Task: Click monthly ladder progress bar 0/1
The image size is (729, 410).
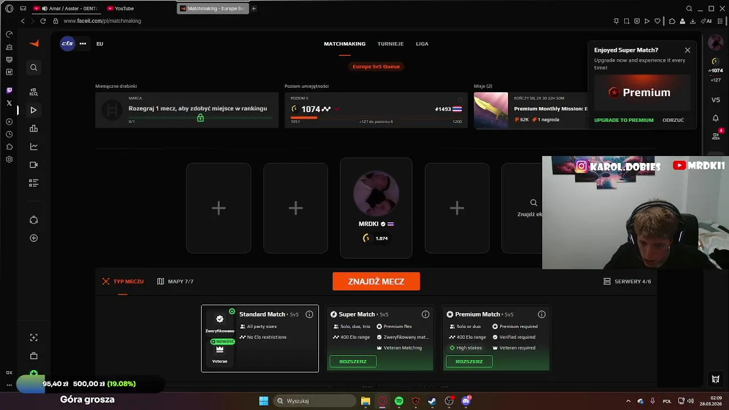Action: pos(200,118)
